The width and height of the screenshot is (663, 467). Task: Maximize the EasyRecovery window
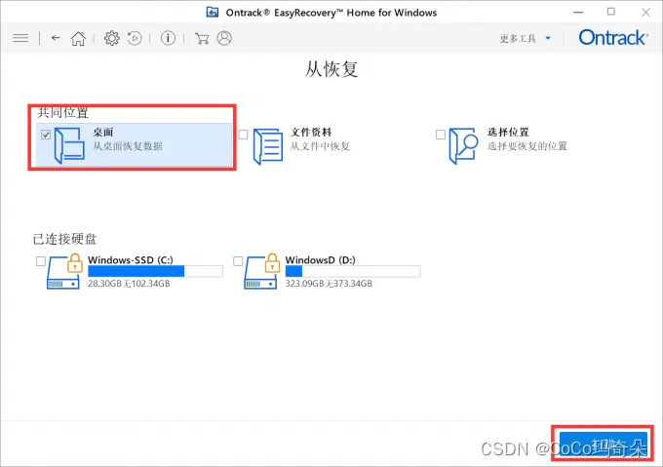coord(611,12)
